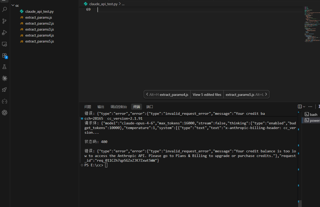Click the View 5 edited files button
Viewport: 320px width, 207px height.
pyautogui.click(x=207, y=95)
